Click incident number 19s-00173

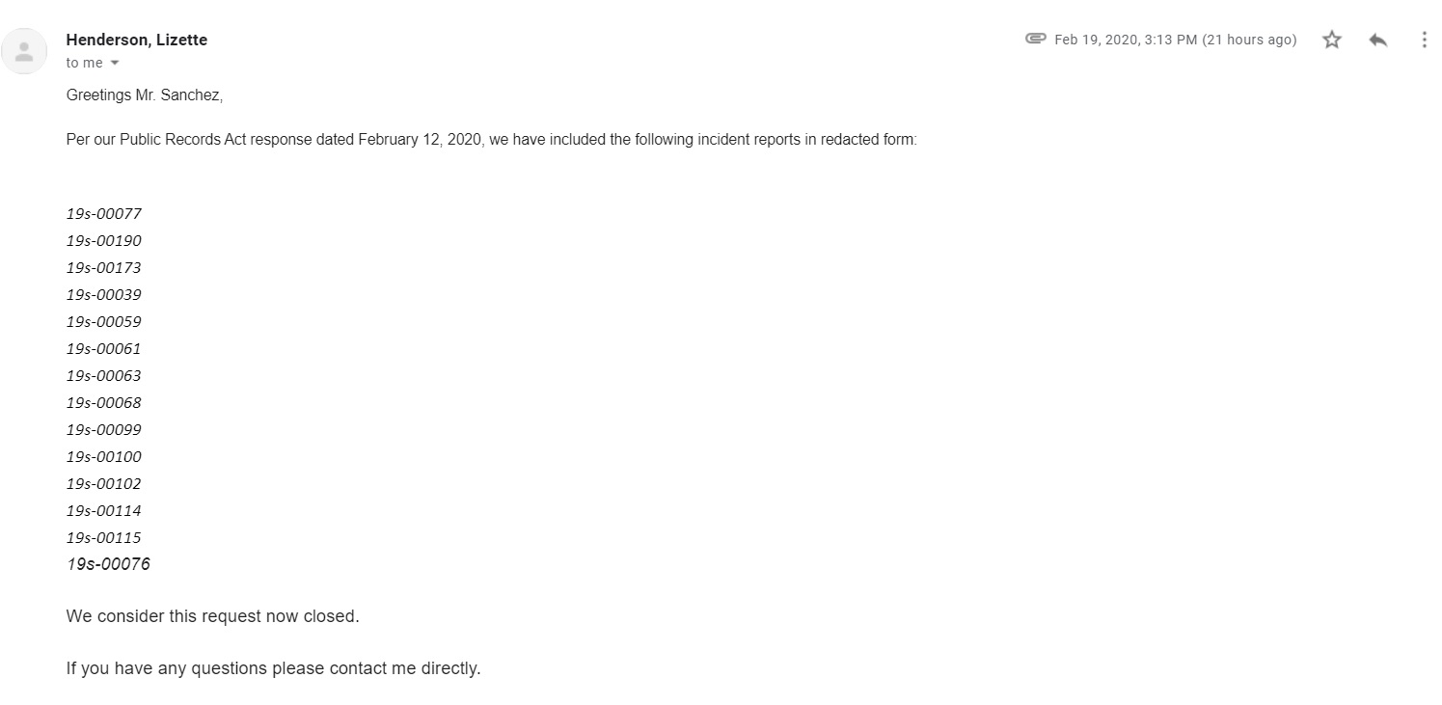(x=104, y=268)
